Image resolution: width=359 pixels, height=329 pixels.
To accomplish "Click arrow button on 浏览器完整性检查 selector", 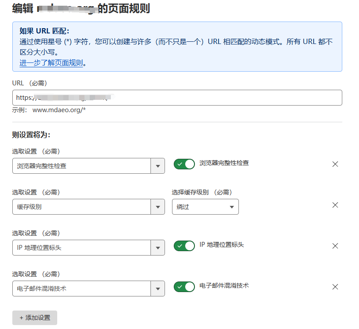I will coord(158,166).
